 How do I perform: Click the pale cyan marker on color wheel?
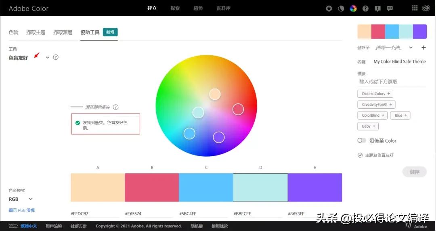click(198, 112)
